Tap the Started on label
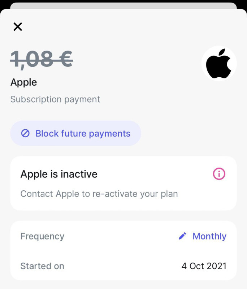 pos(42,266)
